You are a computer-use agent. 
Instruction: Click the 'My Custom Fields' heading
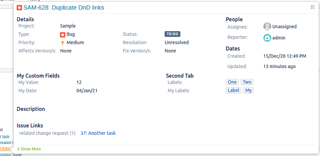click(x=38, y=76)
